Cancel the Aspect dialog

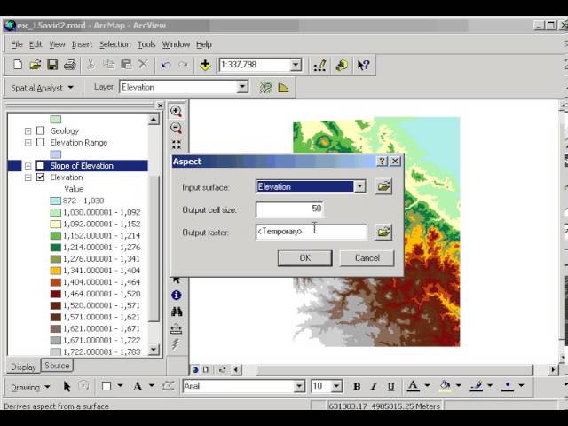click(x=367, y=258)
